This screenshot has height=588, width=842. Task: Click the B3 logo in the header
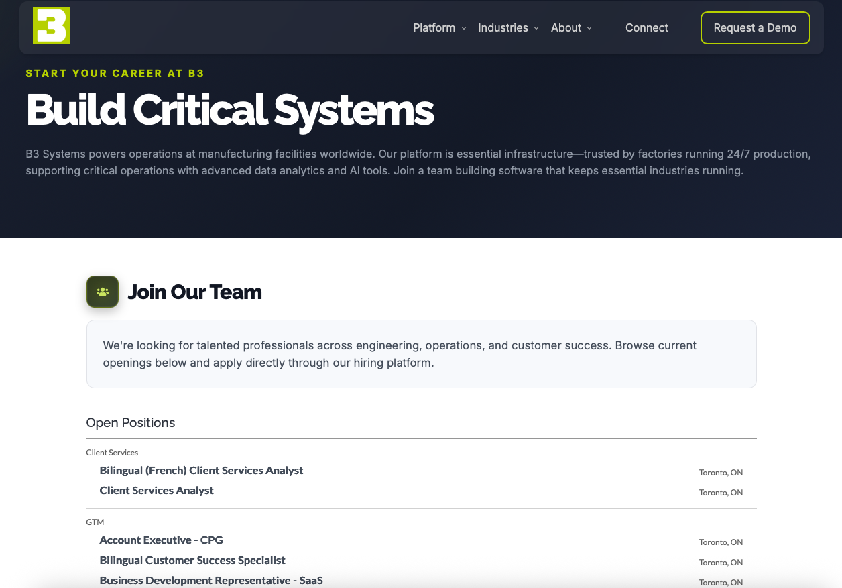pyautogui.click(x=52, y=26)
